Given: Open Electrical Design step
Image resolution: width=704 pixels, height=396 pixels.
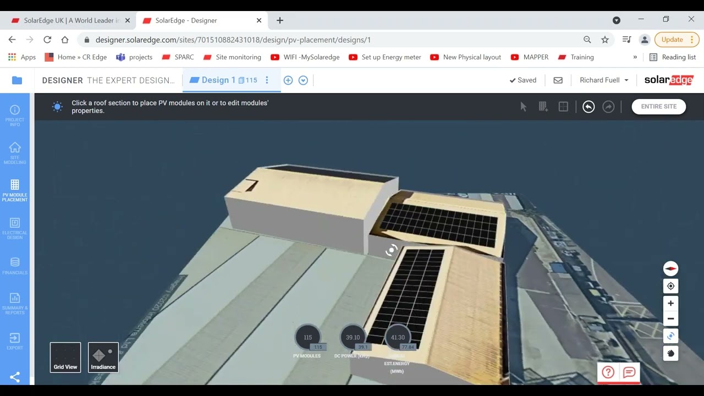Looking at the screenshot, I should pos(15,228).
